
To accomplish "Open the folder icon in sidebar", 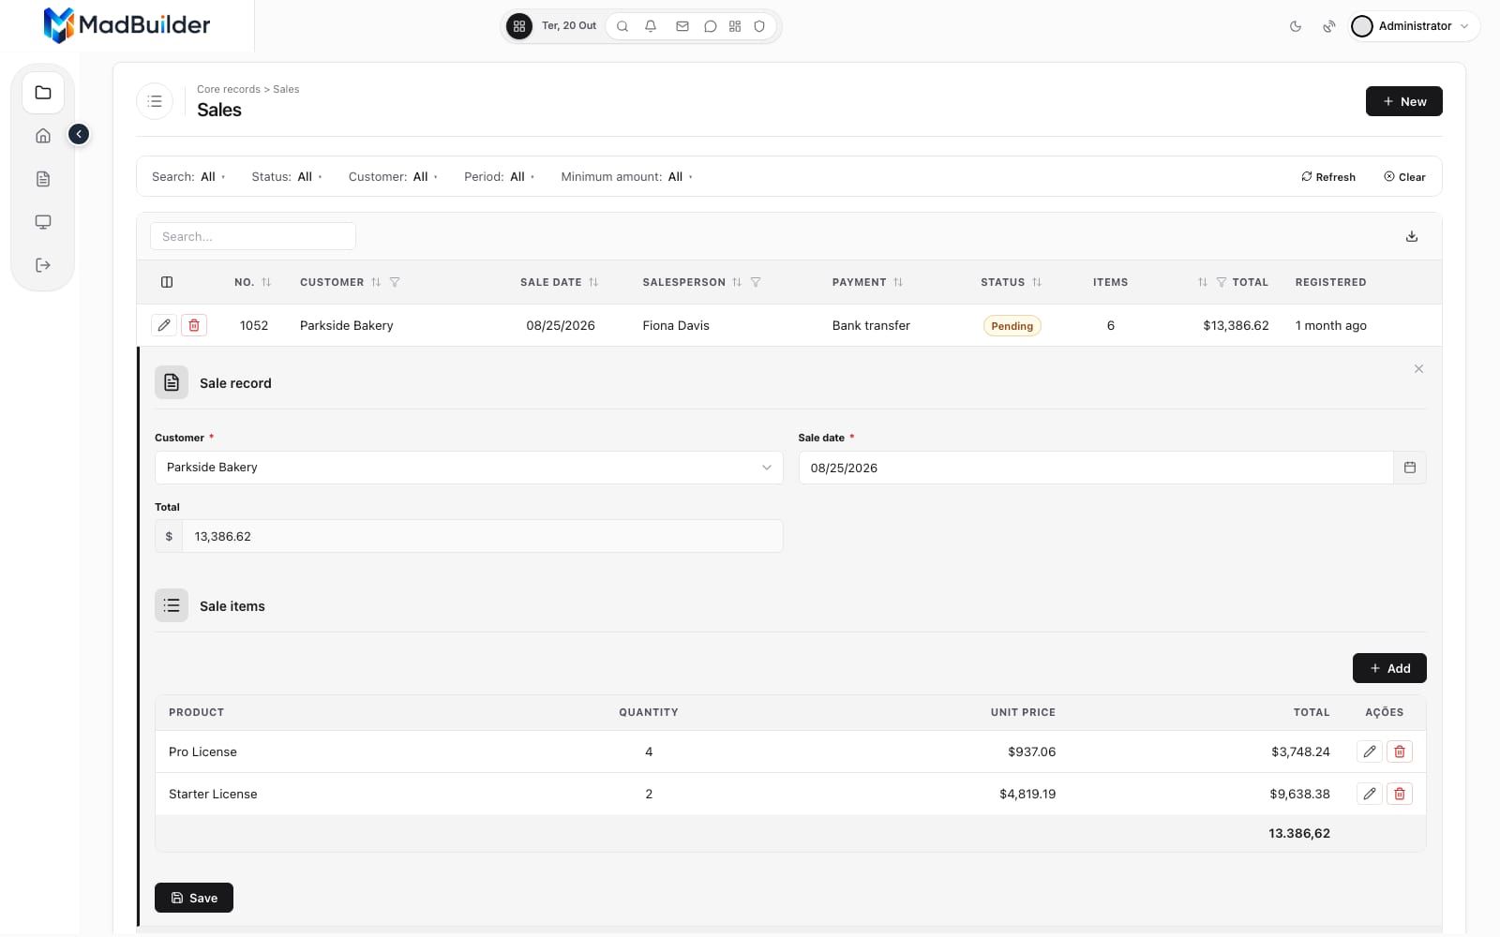I will (43, 93).
